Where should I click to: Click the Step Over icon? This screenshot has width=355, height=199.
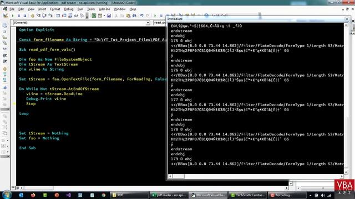click(x=44, y=15)
